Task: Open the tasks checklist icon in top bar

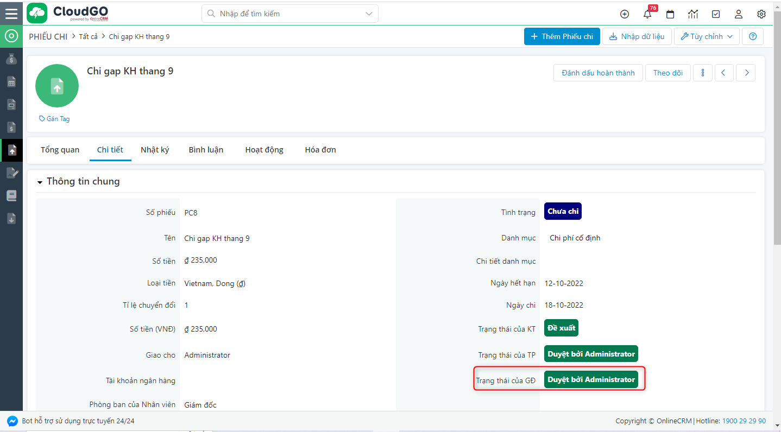Action: click(715, 14)
